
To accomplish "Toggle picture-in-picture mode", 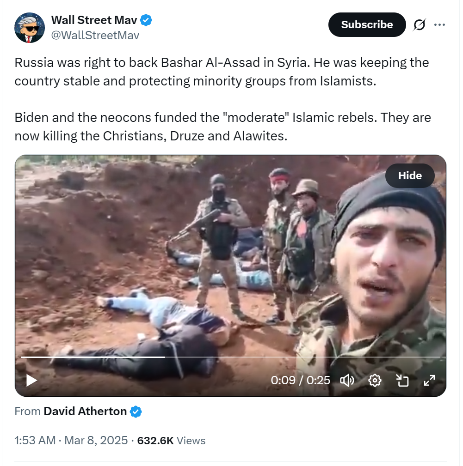I will pos(402,380).
